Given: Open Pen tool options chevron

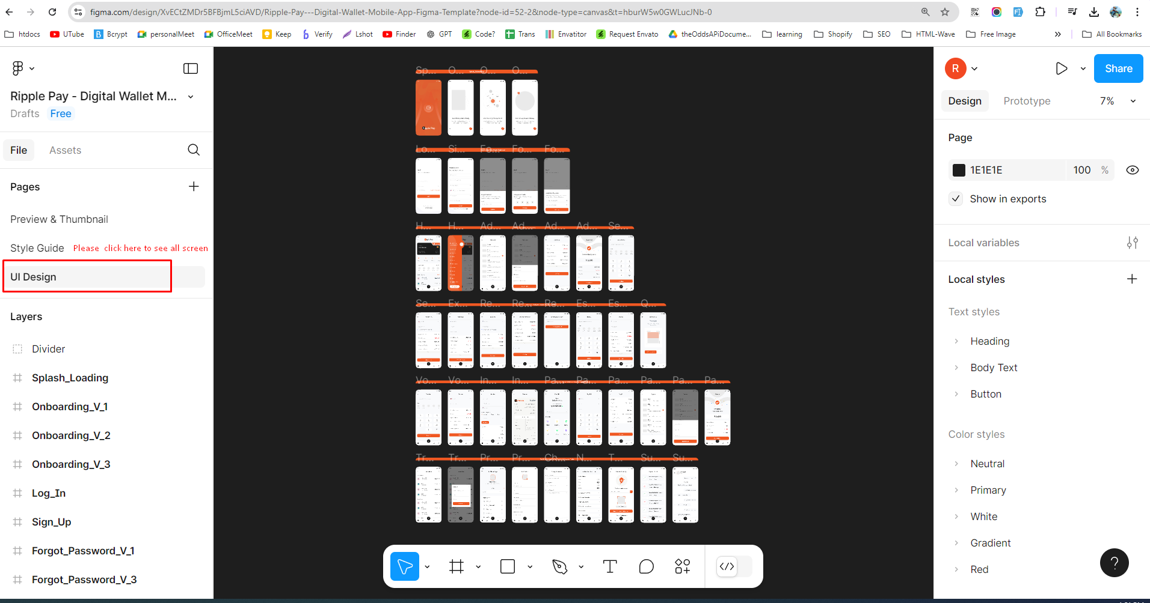Looking at the screenshot, I should pyautogui.click(x=581, y=566).
